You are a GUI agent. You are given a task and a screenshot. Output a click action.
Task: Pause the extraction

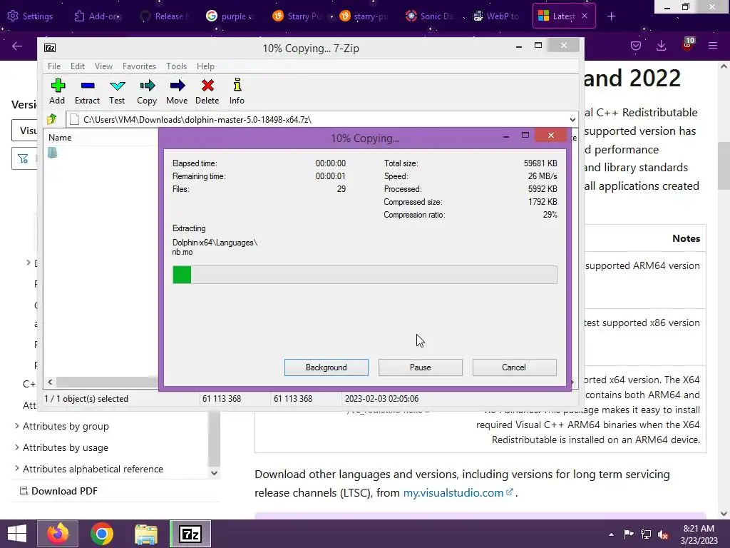coord(421,367)
